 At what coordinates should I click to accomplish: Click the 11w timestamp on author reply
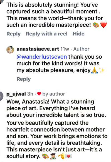click(x=65, y=49)
